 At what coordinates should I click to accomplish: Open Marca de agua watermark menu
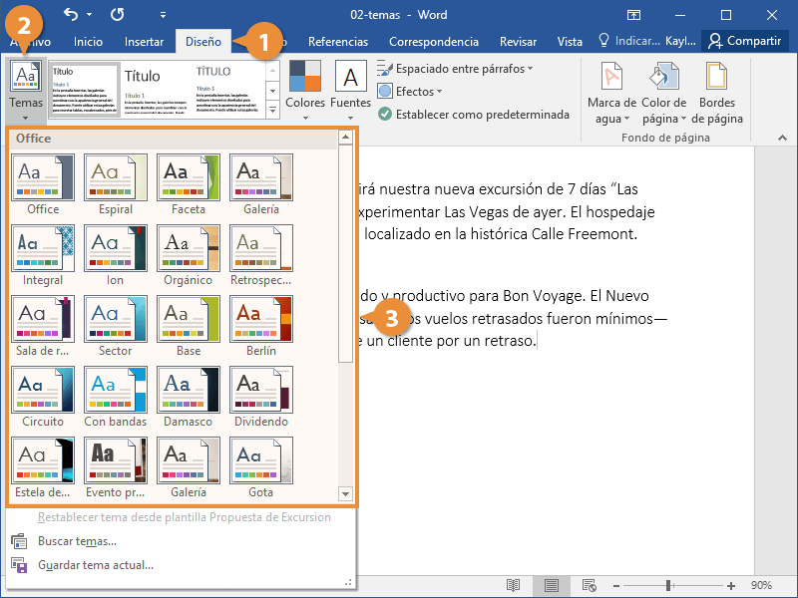pyautogui.click(x=611, y=93)
